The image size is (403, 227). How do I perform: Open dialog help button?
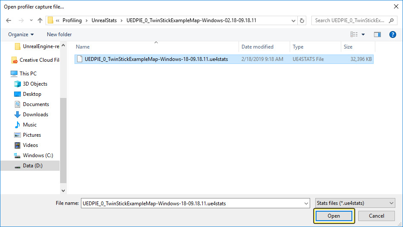[x=392, y=34]
